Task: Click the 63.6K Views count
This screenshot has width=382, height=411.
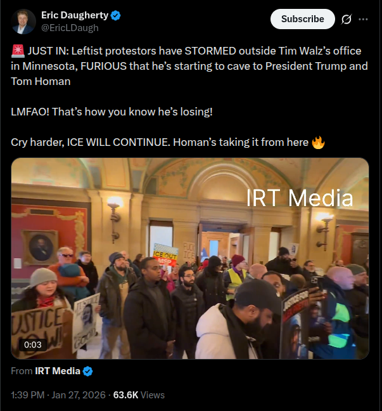Action: pos(139,395)
